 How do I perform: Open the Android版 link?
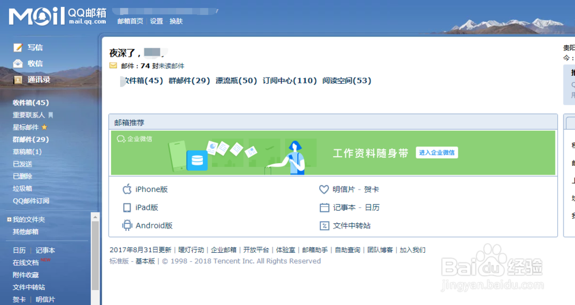click(154, 226)
